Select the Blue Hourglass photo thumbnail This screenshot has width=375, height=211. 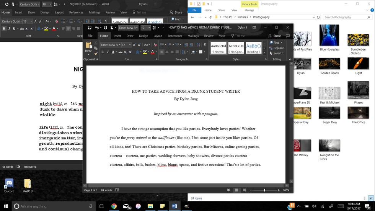[x=329, y=36]
